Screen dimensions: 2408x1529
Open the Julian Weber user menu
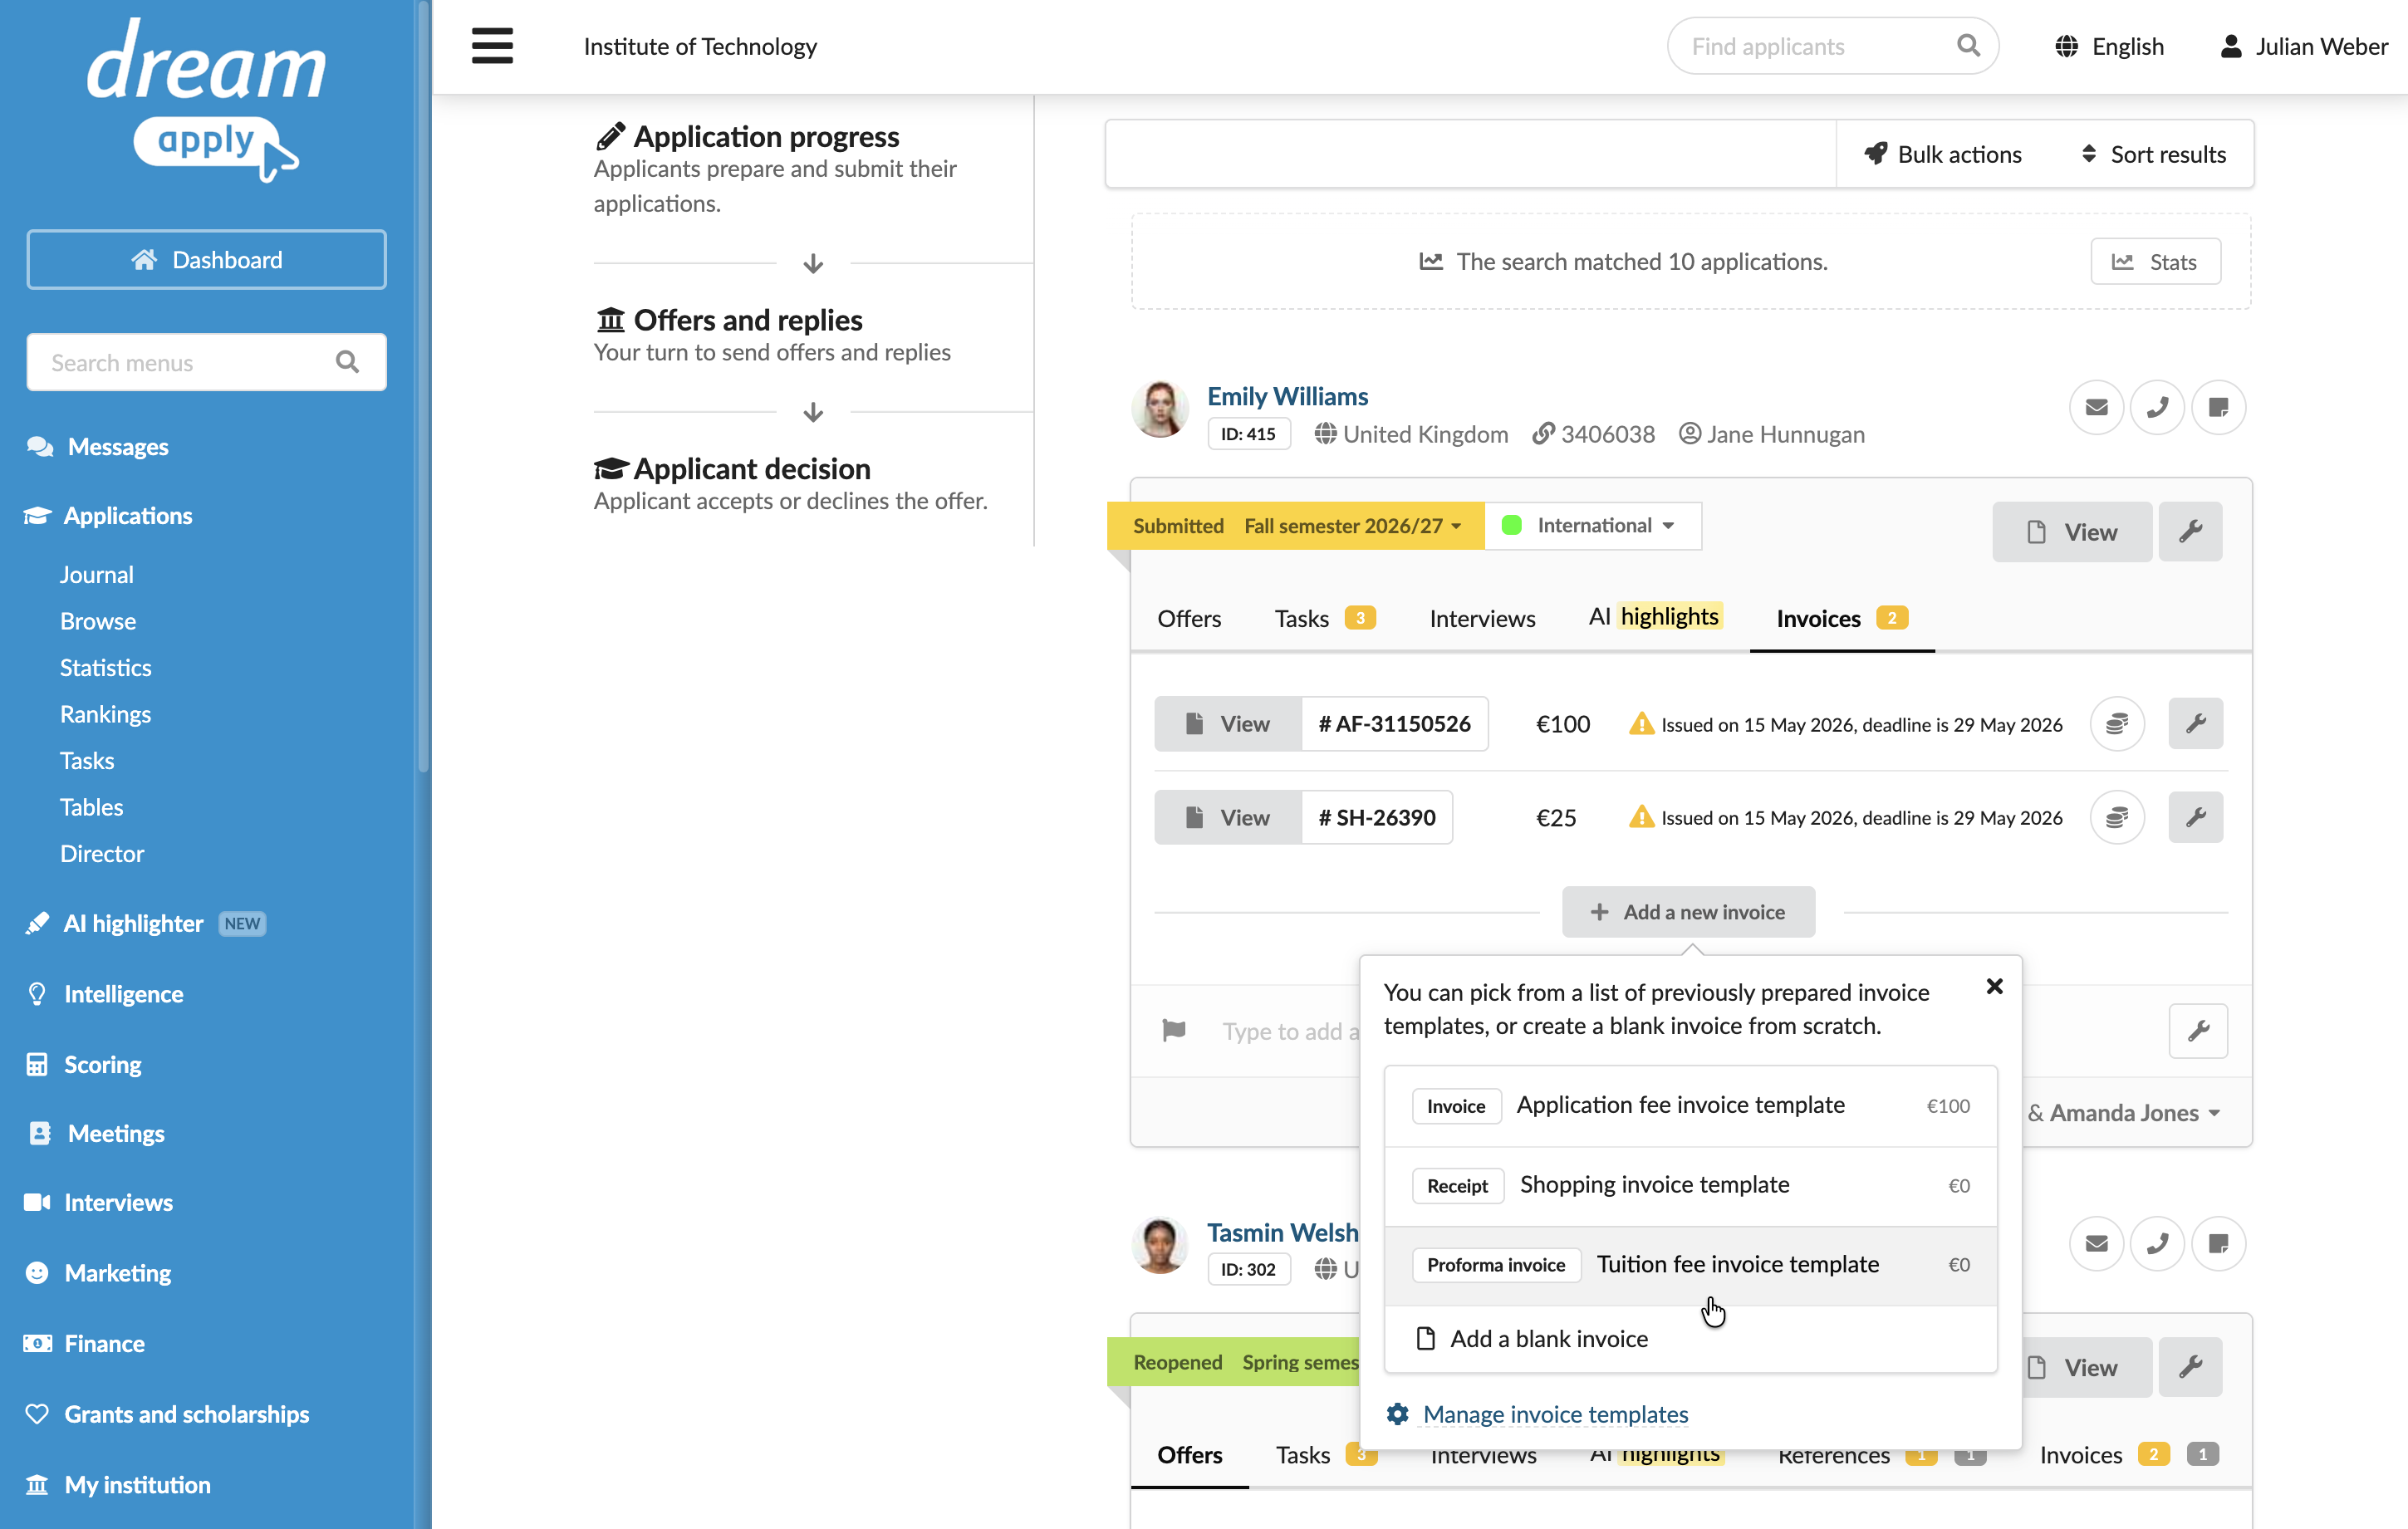[x=2303, y=46]
